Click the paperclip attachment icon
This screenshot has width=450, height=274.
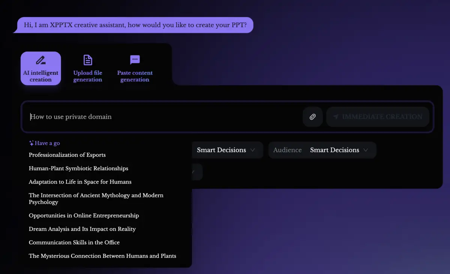point(312,117)
